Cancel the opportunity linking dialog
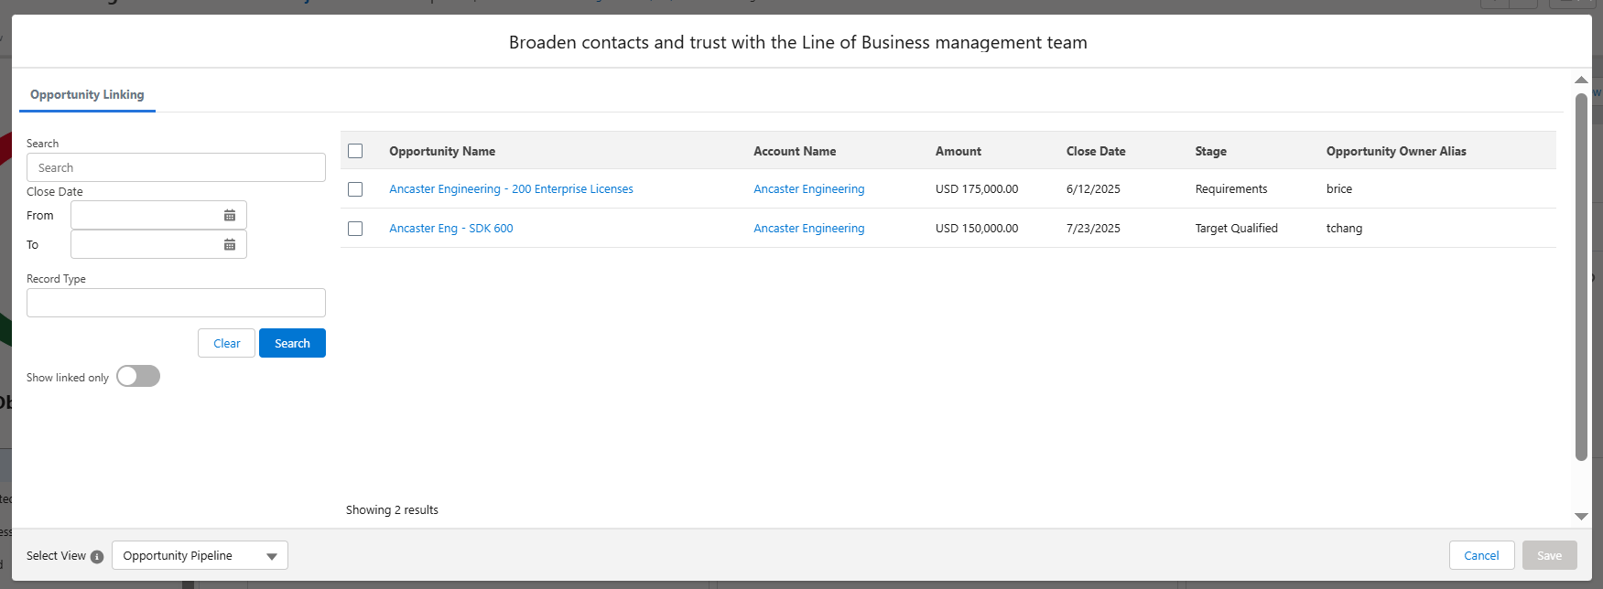Viewport: 1603px width, 589px height. tap(1480, 556)
